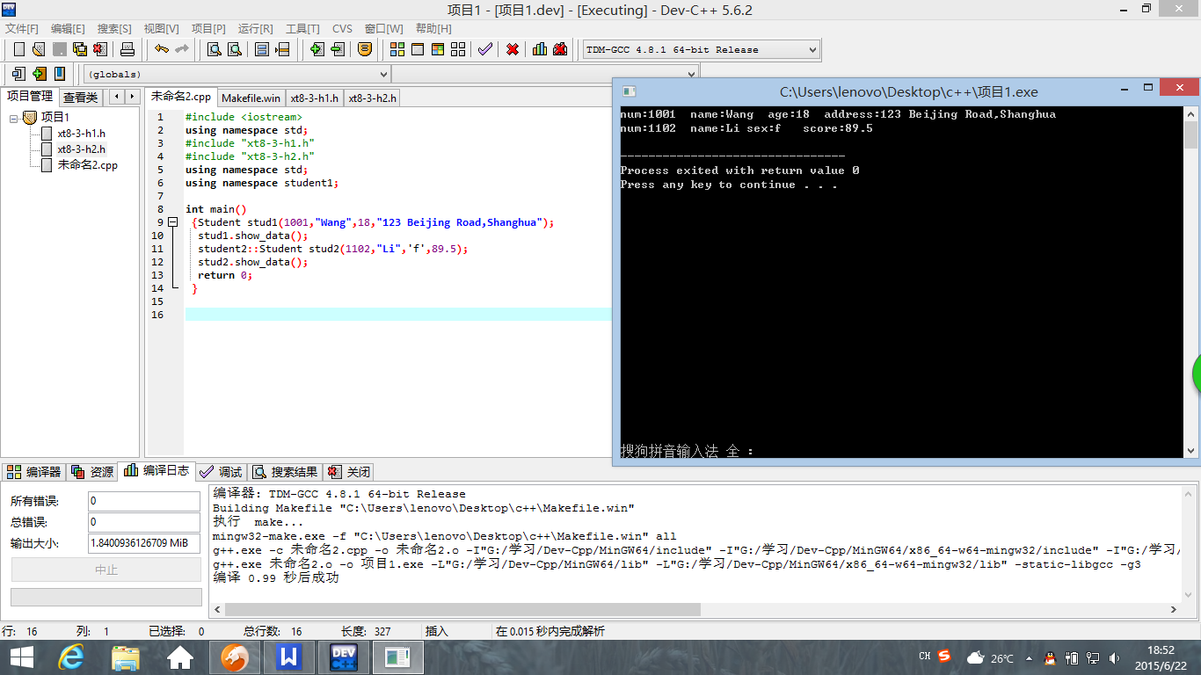Open the (globals) class scope dropdown
1201x675 pixels.
pos(237,75)
